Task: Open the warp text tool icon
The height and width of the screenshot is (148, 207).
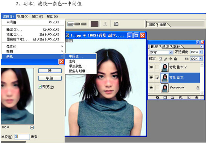Action: (x=105, y=24)
